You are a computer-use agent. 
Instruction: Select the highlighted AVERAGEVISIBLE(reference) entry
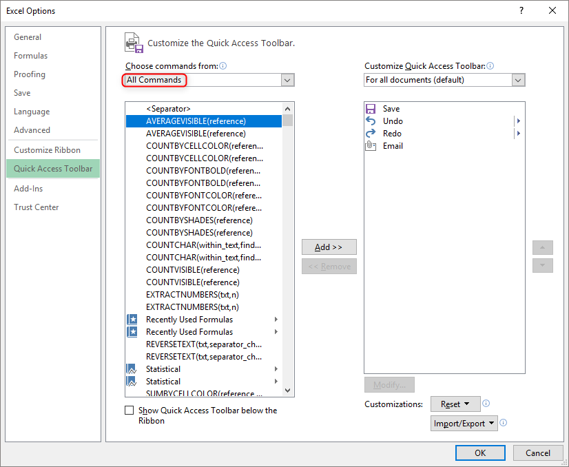tap(204, 121)
